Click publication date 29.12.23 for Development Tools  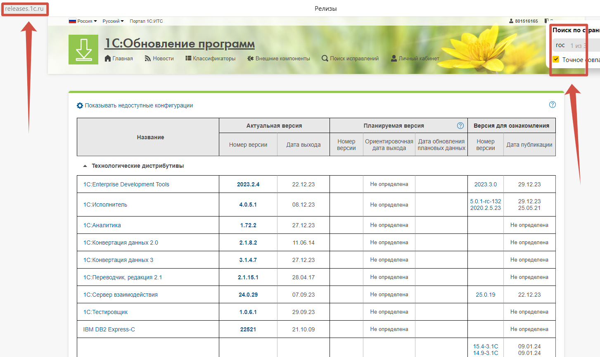pos(529,184)
